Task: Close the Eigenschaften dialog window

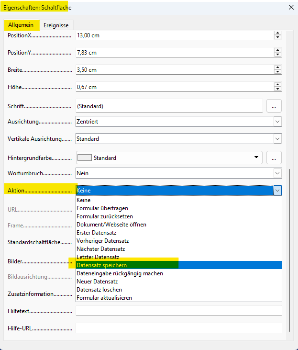Action: click(290, 7)
